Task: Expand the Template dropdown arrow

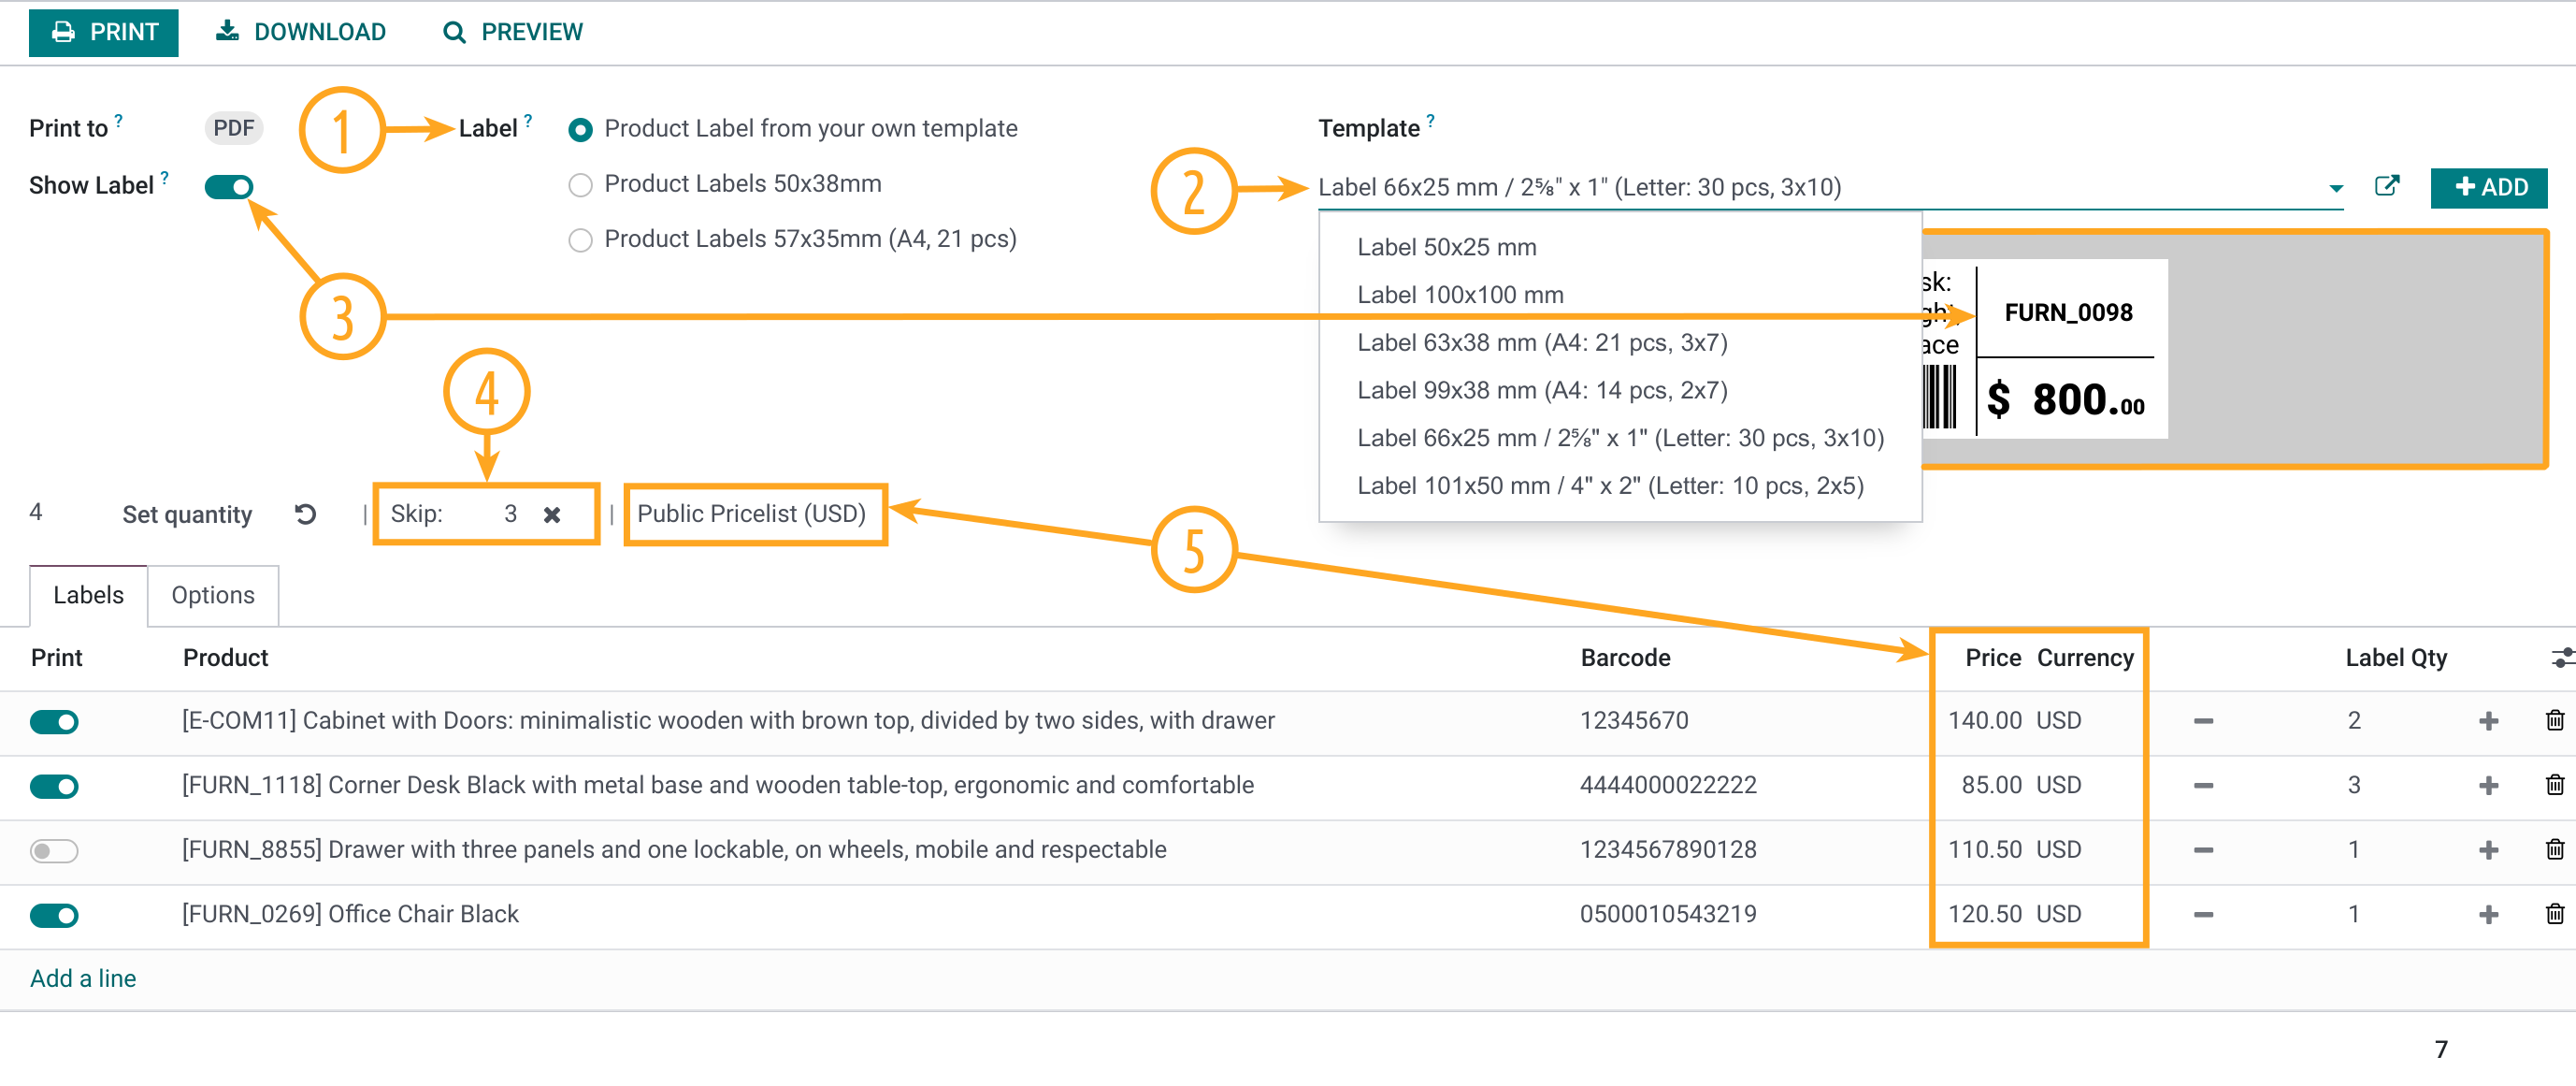Action: point(2336,187)
